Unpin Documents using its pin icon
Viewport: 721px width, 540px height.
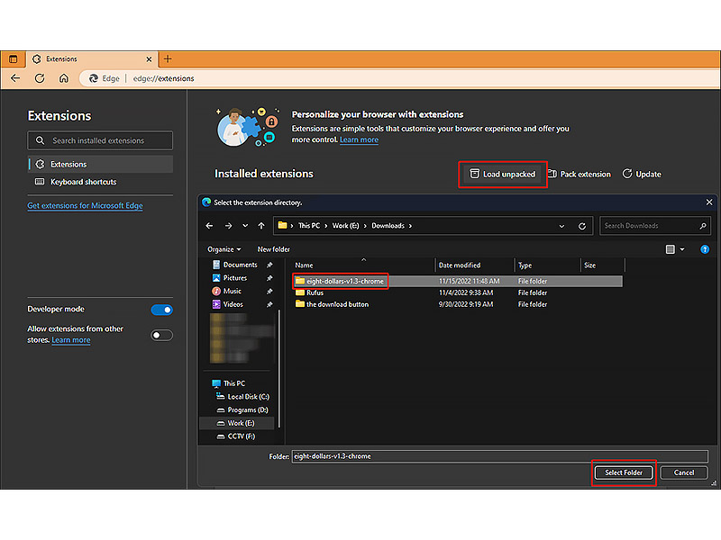click(x=269, y=265)
